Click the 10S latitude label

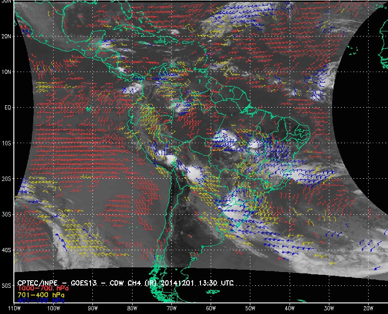[6, 143]
